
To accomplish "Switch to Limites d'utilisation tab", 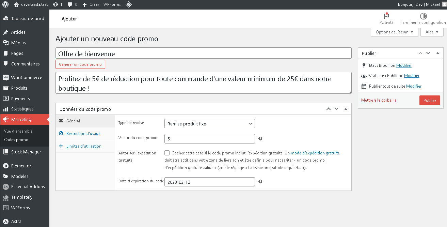I will 84,146.
